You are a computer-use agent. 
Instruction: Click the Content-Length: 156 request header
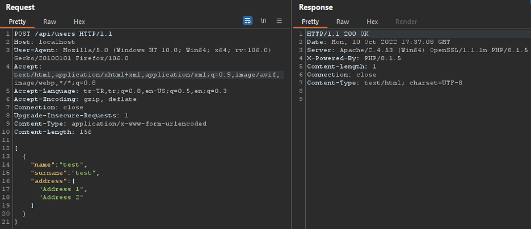click(53, 132)
